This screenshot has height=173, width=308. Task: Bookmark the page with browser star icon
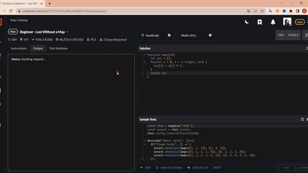click(x=262, y=11)
